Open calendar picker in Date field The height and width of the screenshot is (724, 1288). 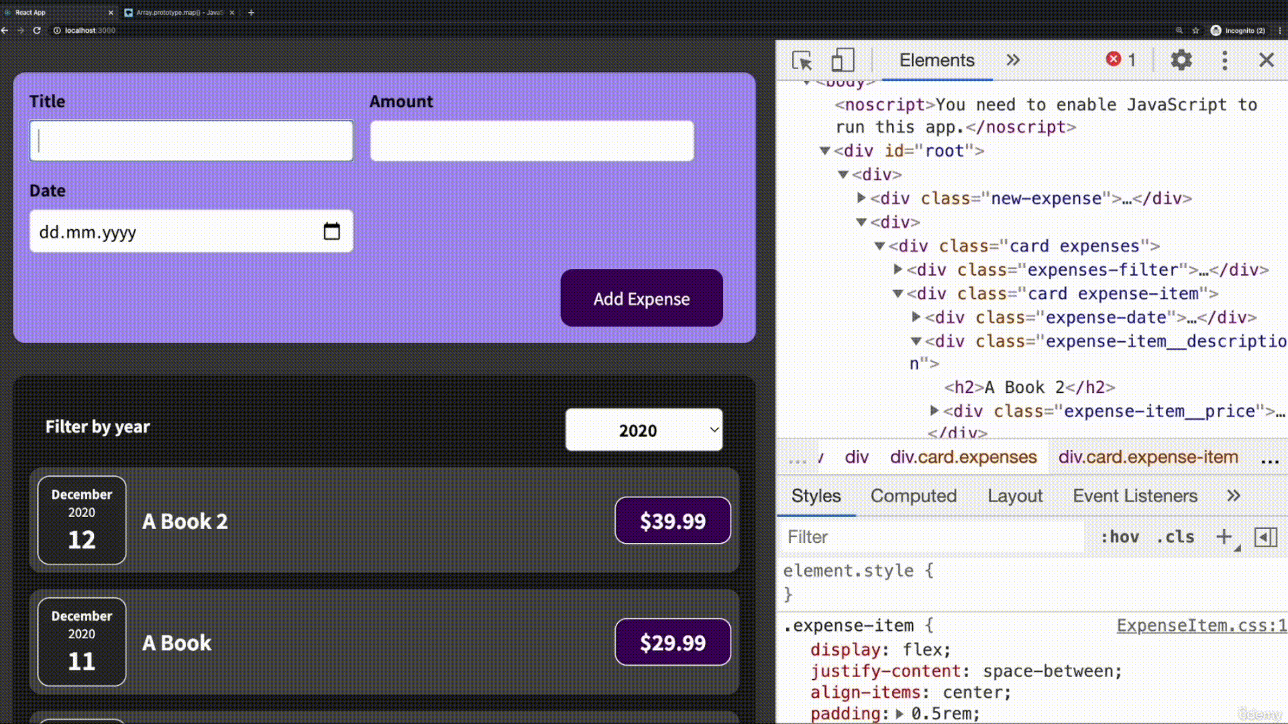[x=331, y=231]
